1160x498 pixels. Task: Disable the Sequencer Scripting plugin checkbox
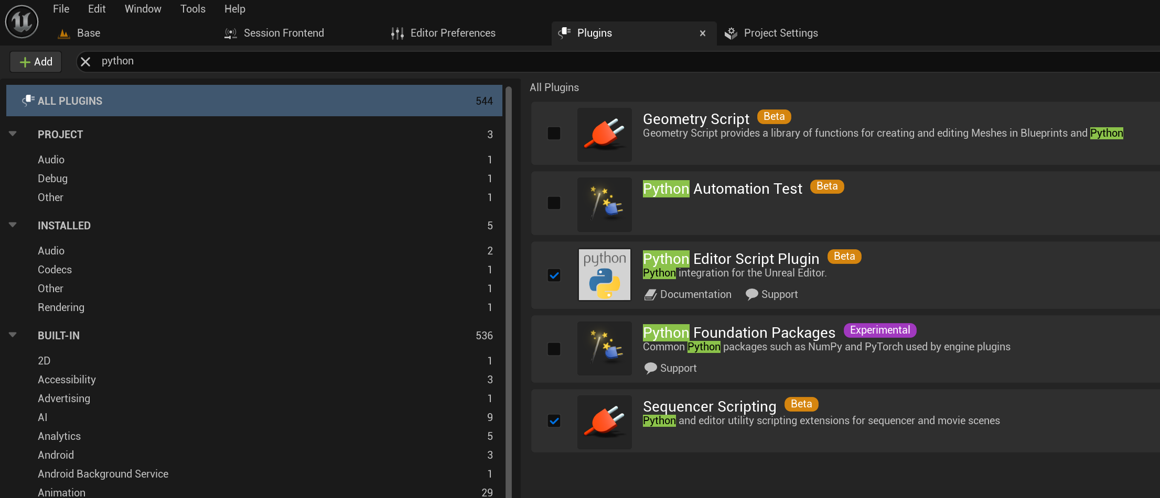pos(554,420)
